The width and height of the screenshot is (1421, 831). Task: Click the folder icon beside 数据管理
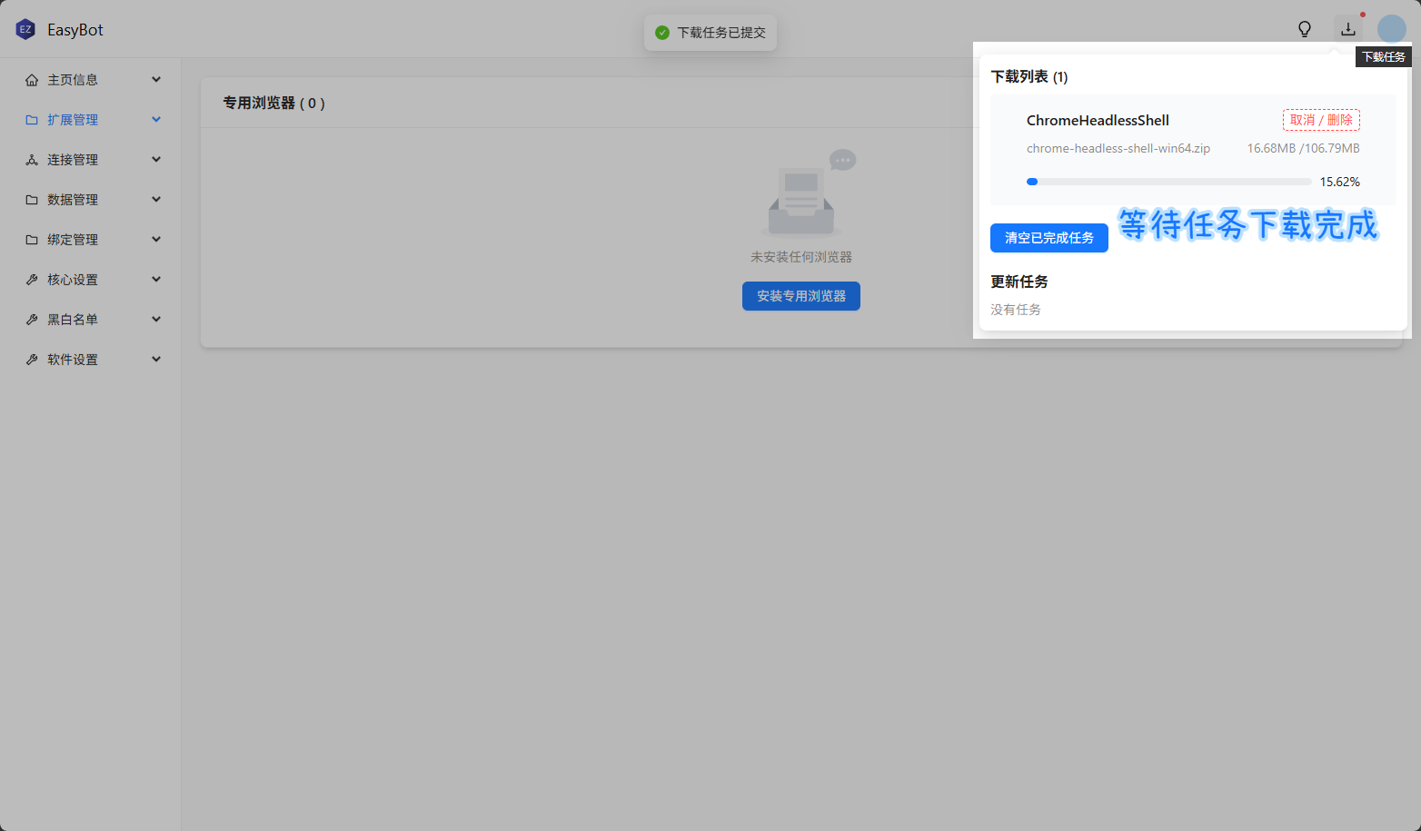tap(32, 200)
